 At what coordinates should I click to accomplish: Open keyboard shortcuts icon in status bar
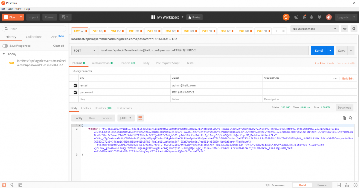(347, 185)
